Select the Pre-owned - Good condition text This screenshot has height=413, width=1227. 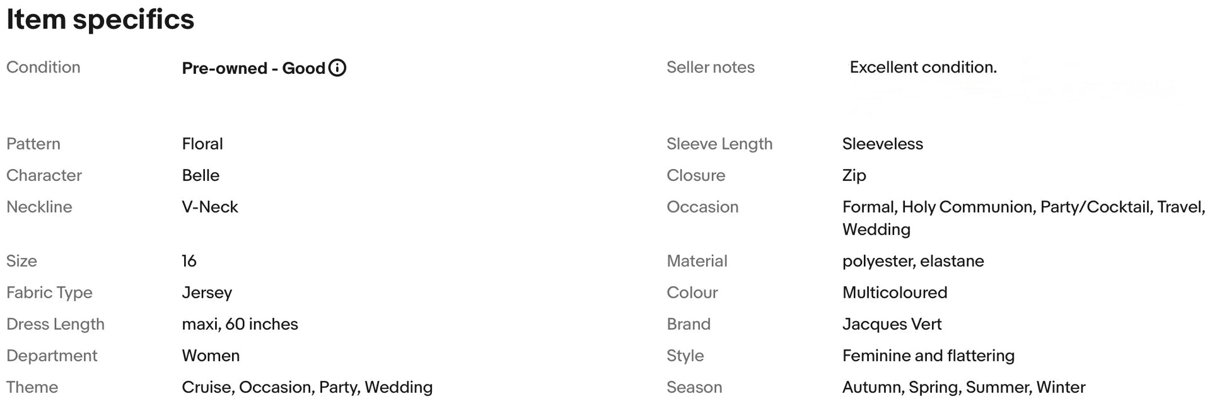click(253, 68)
